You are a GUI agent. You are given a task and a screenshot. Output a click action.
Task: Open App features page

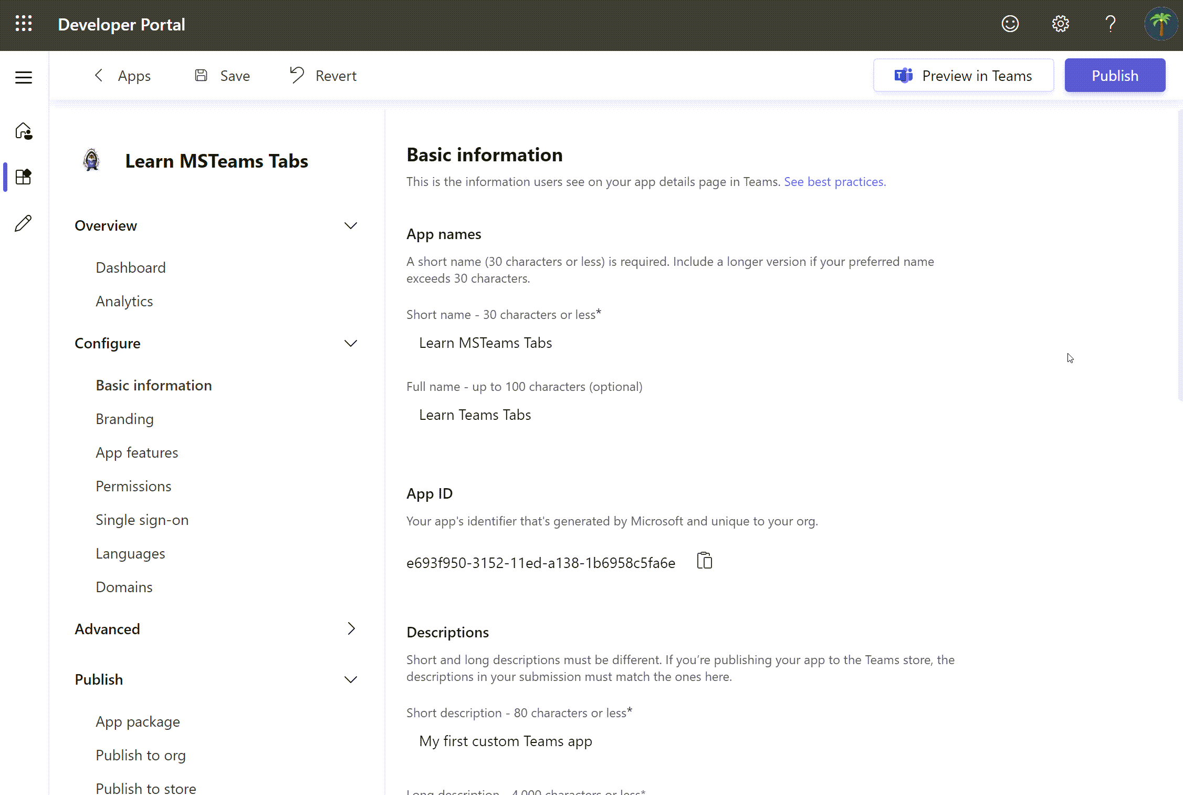click(x=137, y=452)
